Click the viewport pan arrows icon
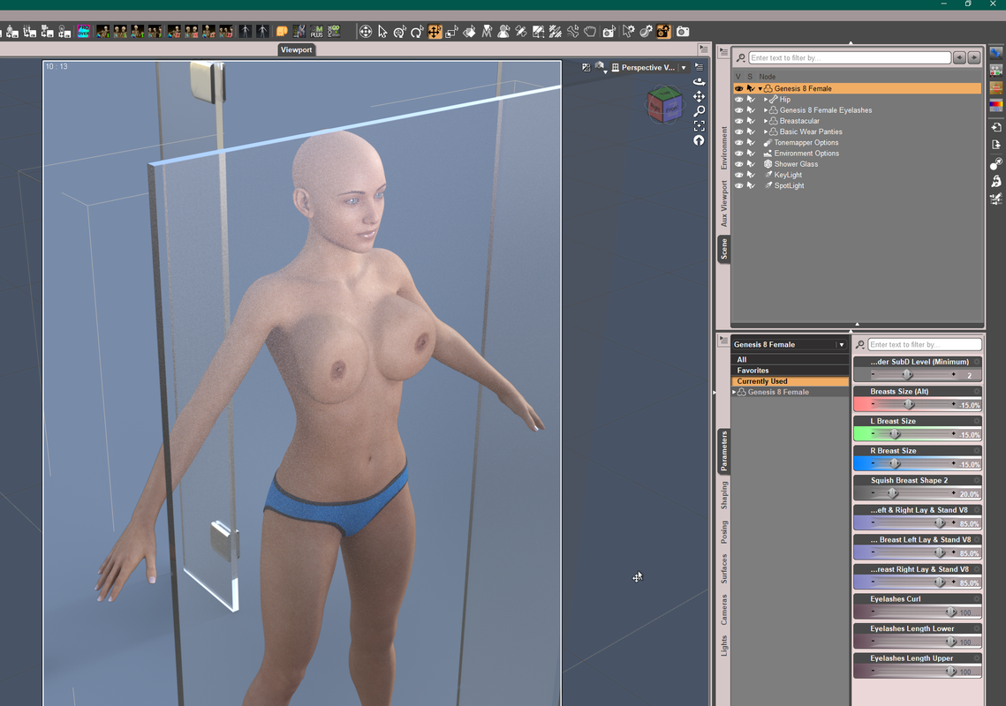The image size is (1006, 706). (700, 96)
